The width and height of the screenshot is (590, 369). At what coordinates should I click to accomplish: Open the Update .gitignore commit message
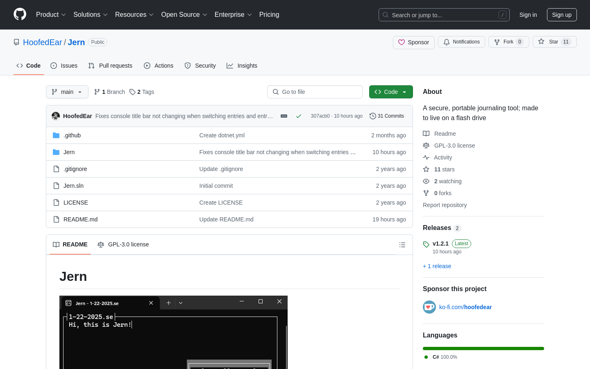pyautogui.click(x=221, y=169)
